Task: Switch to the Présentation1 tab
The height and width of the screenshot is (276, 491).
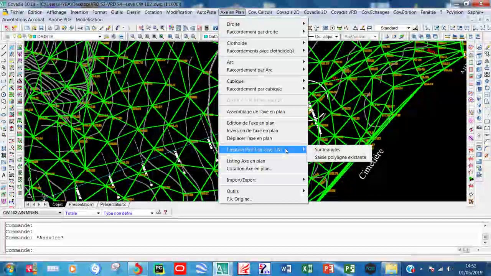Action: 81,204
